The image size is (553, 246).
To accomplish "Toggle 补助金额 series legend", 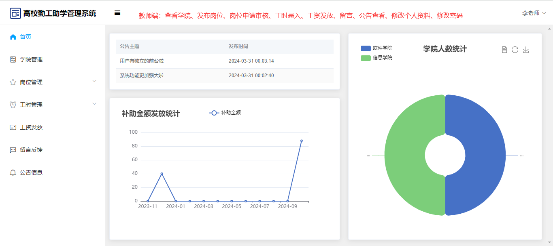I will 225,113.
